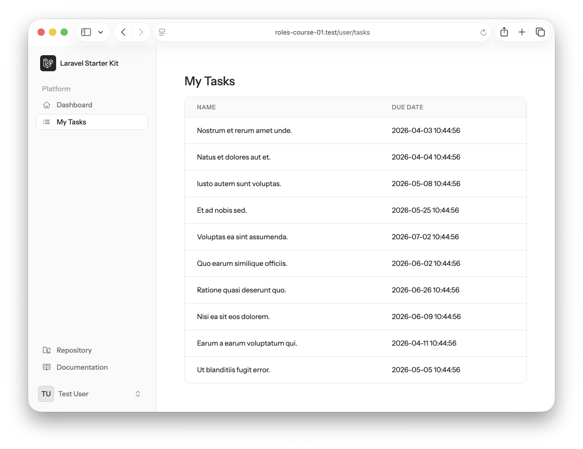Viewport: 583px width, 449px height.
Task: Click the Documentation book icon
Action: pos(47,367)
